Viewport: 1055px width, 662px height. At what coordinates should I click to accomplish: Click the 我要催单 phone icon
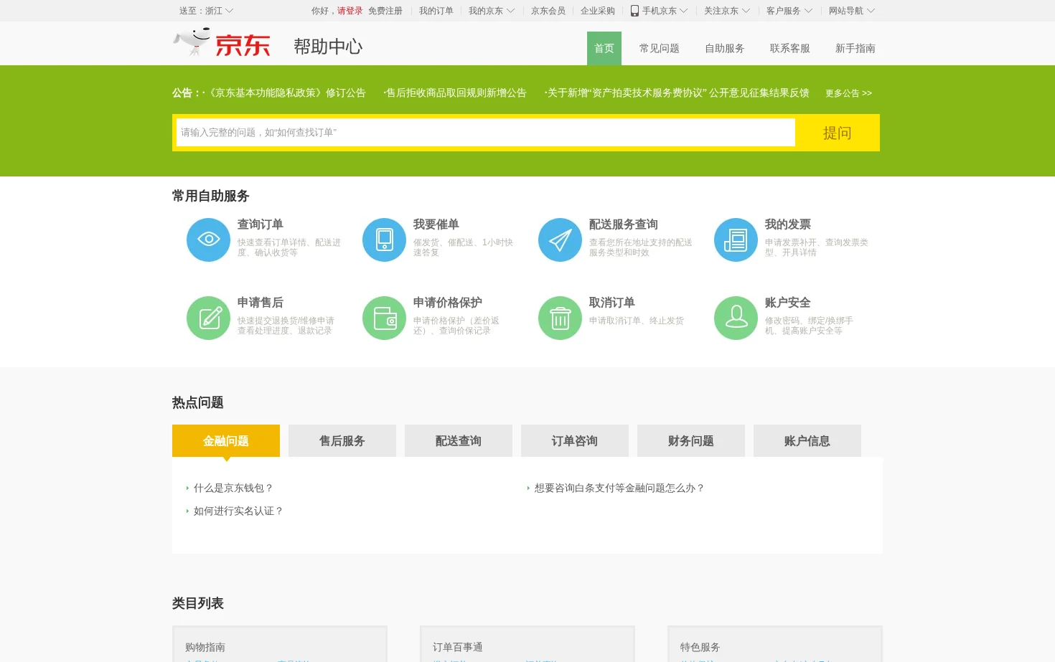[384, 240]
